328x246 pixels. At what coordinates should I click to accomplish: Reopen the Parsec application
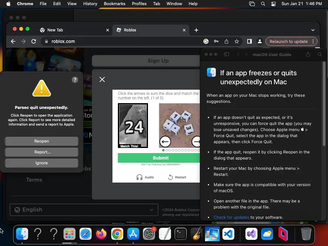[x=41, y=141]
